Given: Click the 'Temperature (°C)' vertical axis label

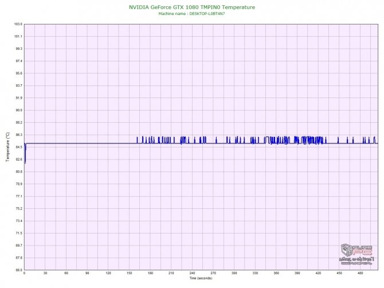Looking at the screenshot, I should pyautogui.click(x=8, y=147).
